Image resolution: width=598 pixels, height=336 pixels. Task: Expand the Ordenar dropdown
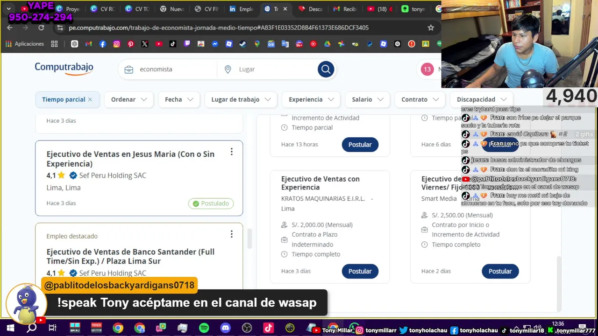[x=129, y=99]
